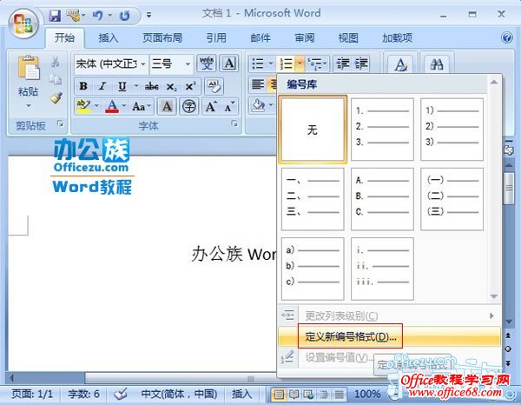Click the multilevel list icon

[314, 63]
